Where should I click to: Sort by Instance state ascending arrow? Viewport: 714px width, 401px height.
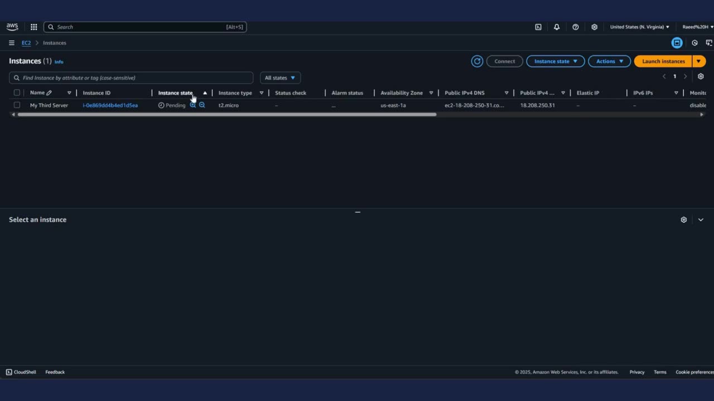point(205,93)
